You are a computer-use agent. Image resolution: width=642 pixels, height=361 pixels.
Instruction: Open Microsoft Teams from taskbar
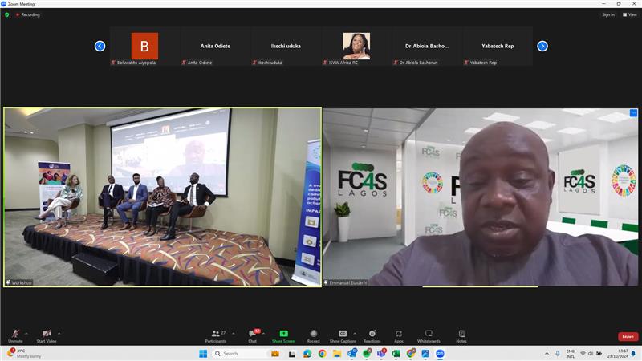coord(381,354)
